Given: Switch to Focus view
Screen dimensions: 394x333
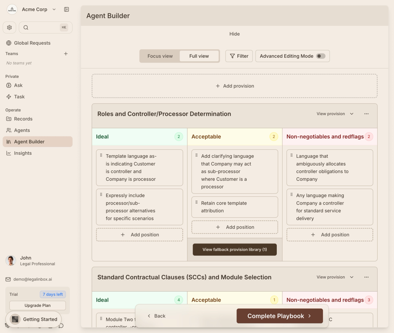Looking at the screenshot, I should pos(160,56).
